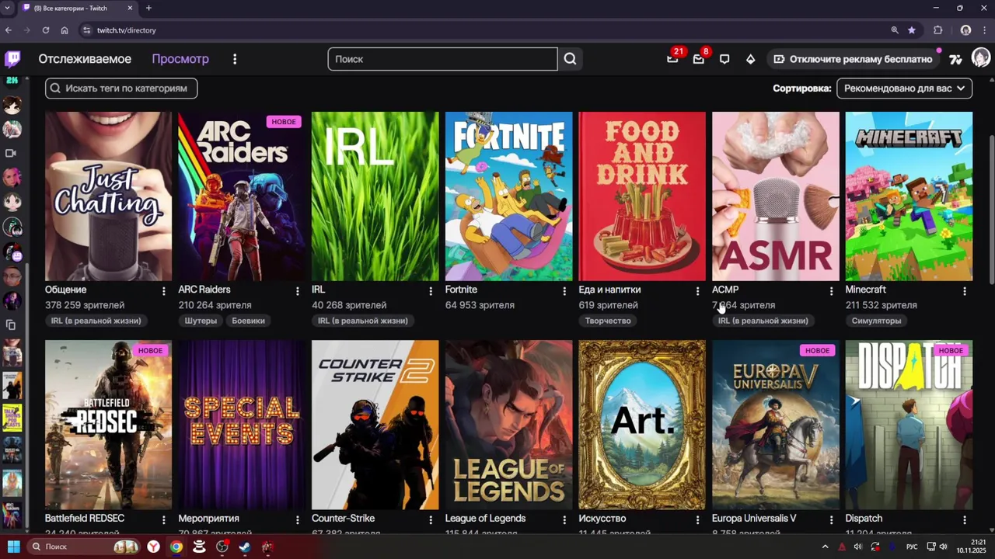
Task: Open options for Общение category
Action: pyautogui.click(x=163, y=290)
